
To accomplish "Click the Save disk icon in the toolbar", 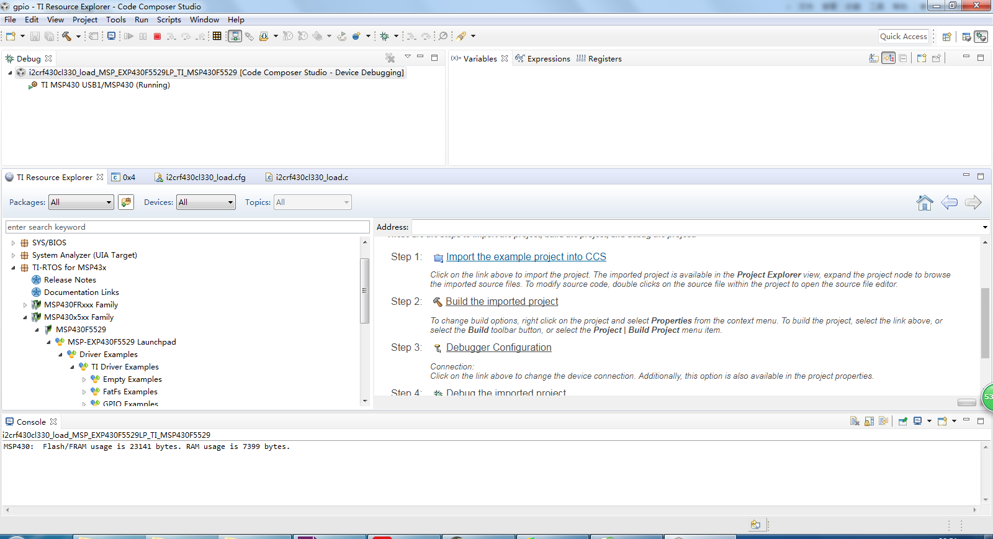I will (35, 37).
